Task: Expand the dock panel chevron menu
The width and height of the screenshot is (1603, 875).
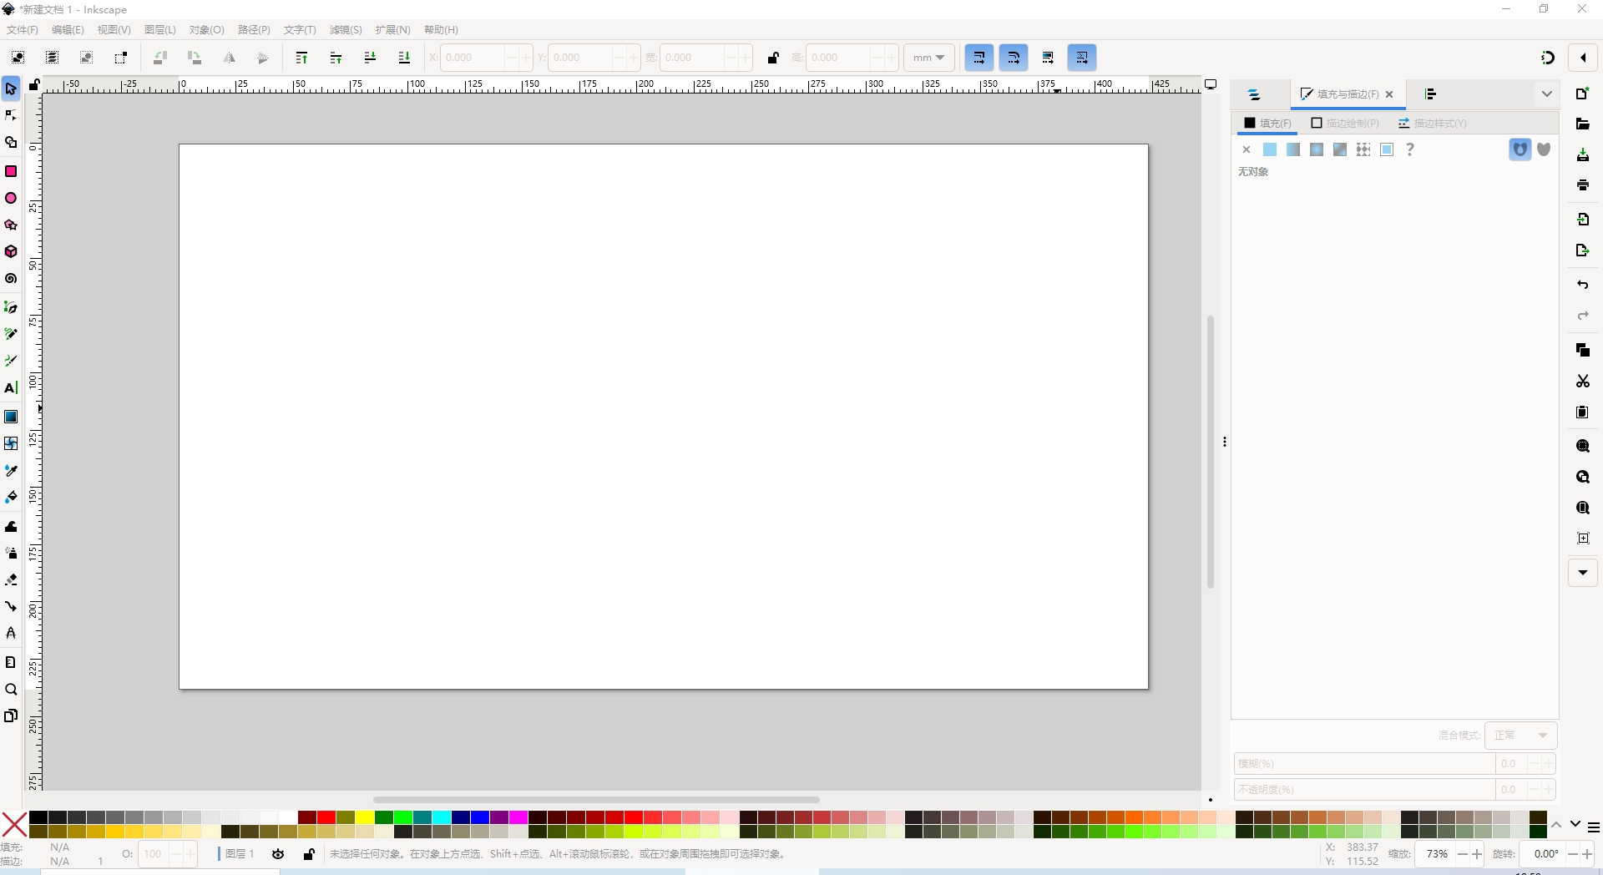Action: pyautogui.click(x=1546, y=94)
